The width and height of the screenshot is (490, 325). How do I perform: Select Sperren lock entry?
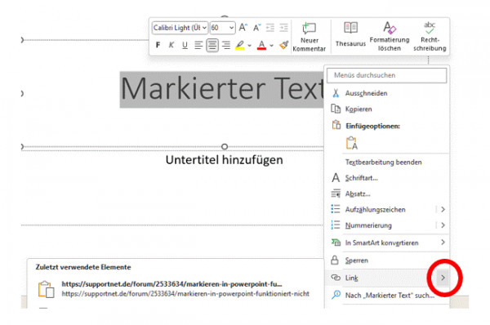coord(387,260)
